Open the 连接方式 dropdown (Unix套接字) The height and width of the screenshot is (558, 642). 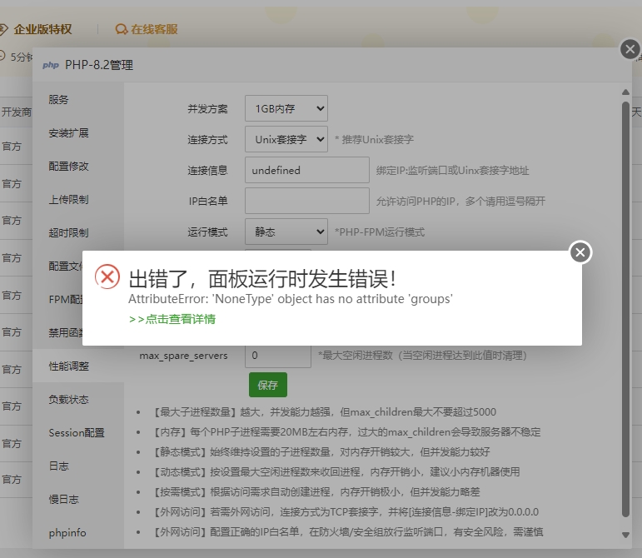pyautogui.click(x=286, y=139)
